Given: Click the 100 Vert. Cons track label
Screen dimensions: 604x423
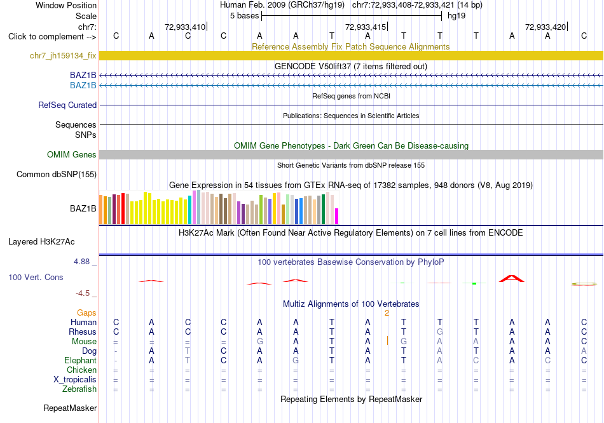Looking at the screenshot, I should (36, 277).
